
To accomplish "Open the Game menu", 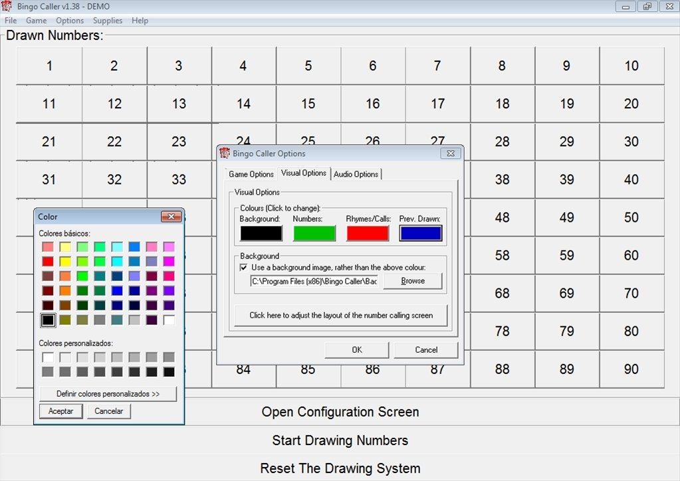I will 36,21.
